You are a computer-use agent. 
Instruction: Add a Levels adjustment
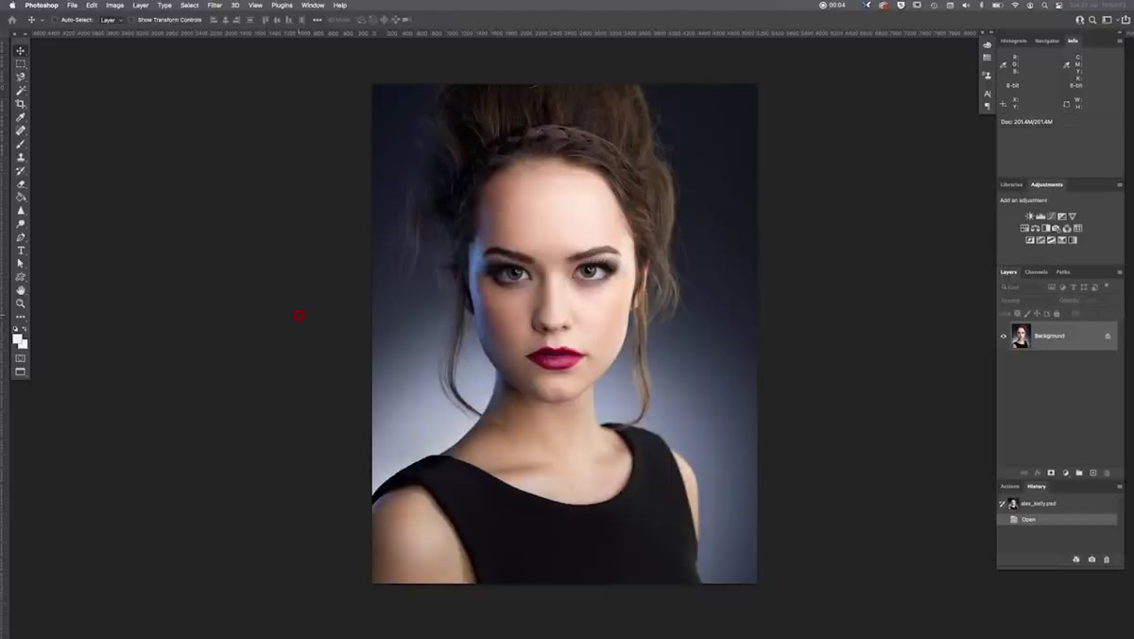coord(1040,216)
